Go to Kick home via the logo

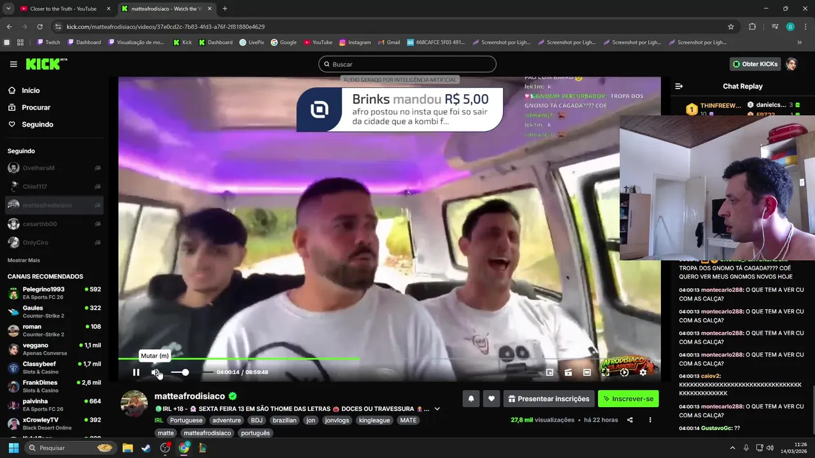pos(46,64)
